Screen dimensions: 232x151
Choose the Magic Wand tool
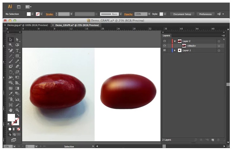pos(11,45)
